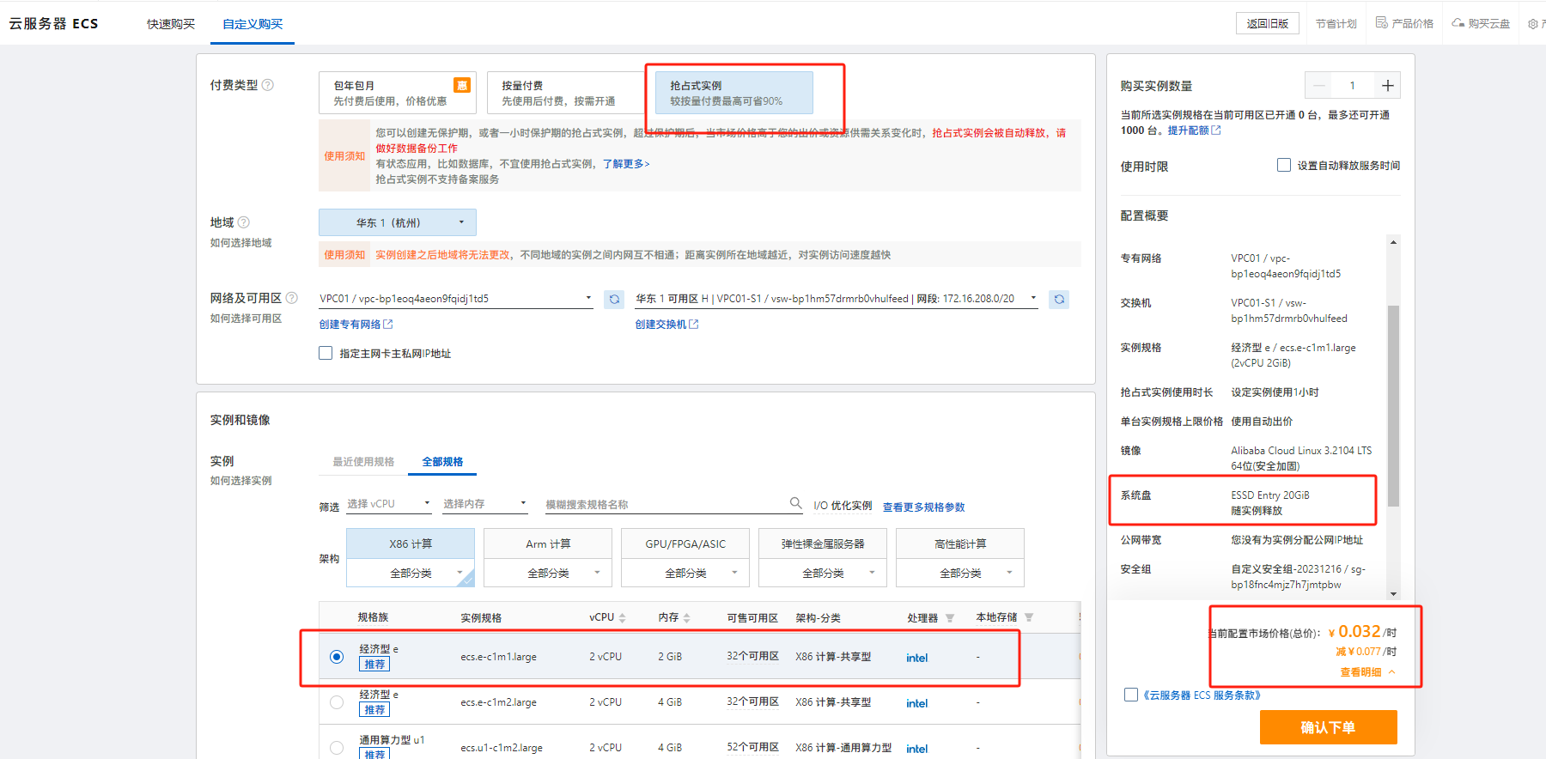Click the 惠 badge on 包年包月
The image size is (1546, 759).
point(462,85)
